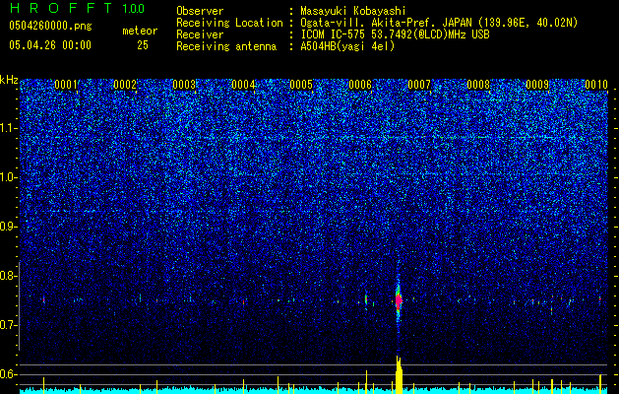Click the 'Receiver' field label
The image size is (619, 394).
[x=200, y=34]
